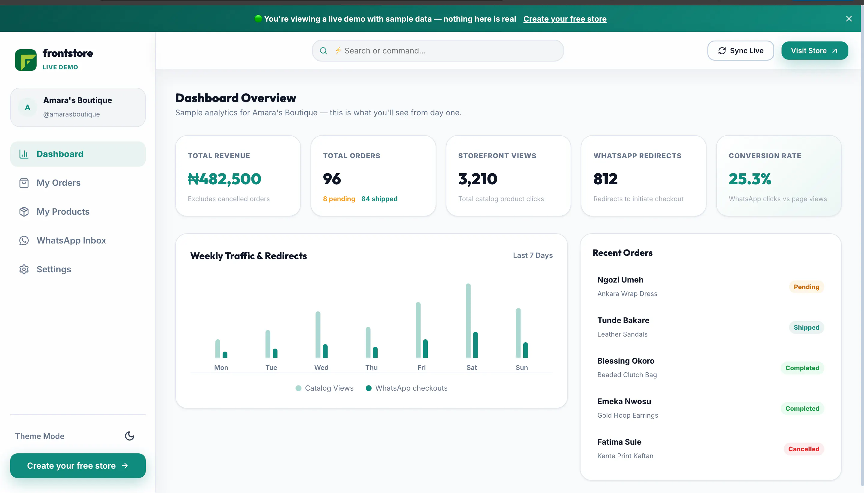The height and width of the screenshot is (493, 864).
Task: Click the 84 shipped label
Action: tap(379, 199)
